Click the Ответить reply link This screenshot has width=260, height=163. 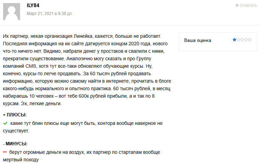(x=246, y=5)
